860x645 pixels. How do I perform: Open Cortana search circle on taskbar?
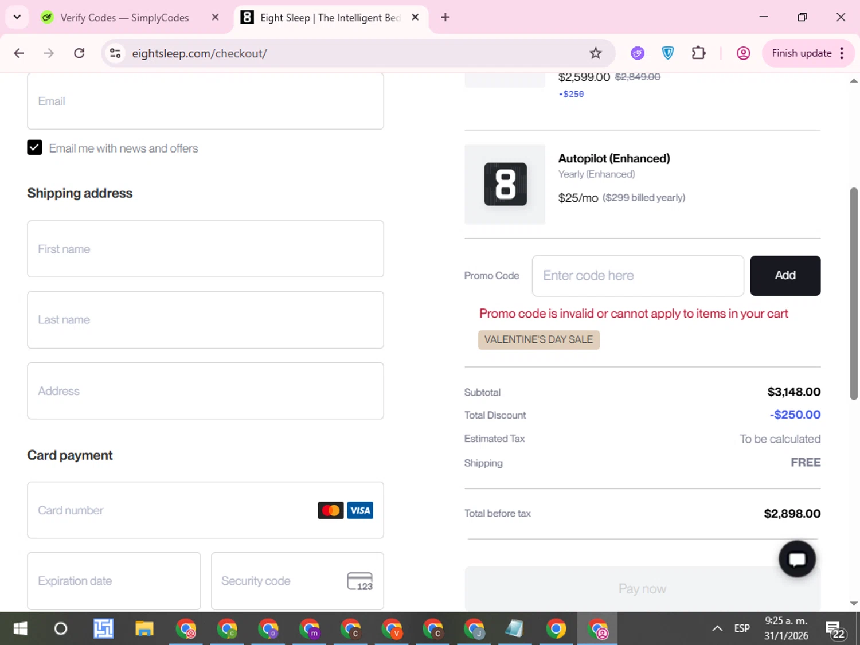pyautogui.click(x=60, y=629)
